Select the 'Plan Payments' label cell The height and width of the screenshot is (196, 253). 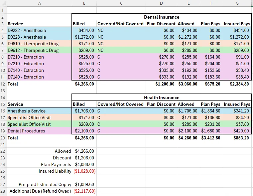39,164
